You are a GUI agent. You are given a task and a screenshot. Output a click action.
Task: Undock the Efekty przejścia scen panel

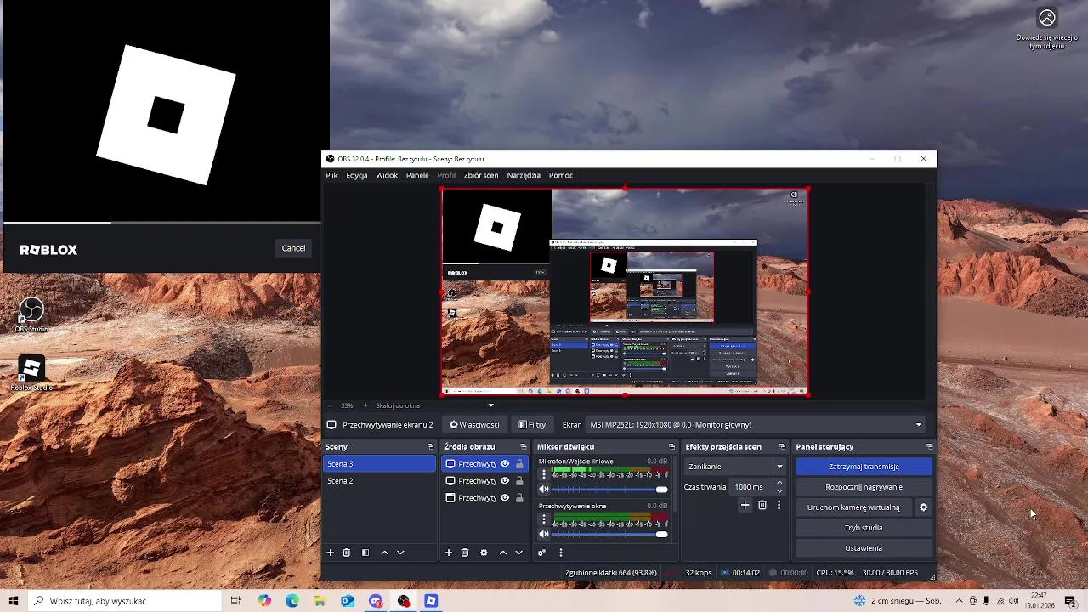pyautogui.click(x=782, y=447)
